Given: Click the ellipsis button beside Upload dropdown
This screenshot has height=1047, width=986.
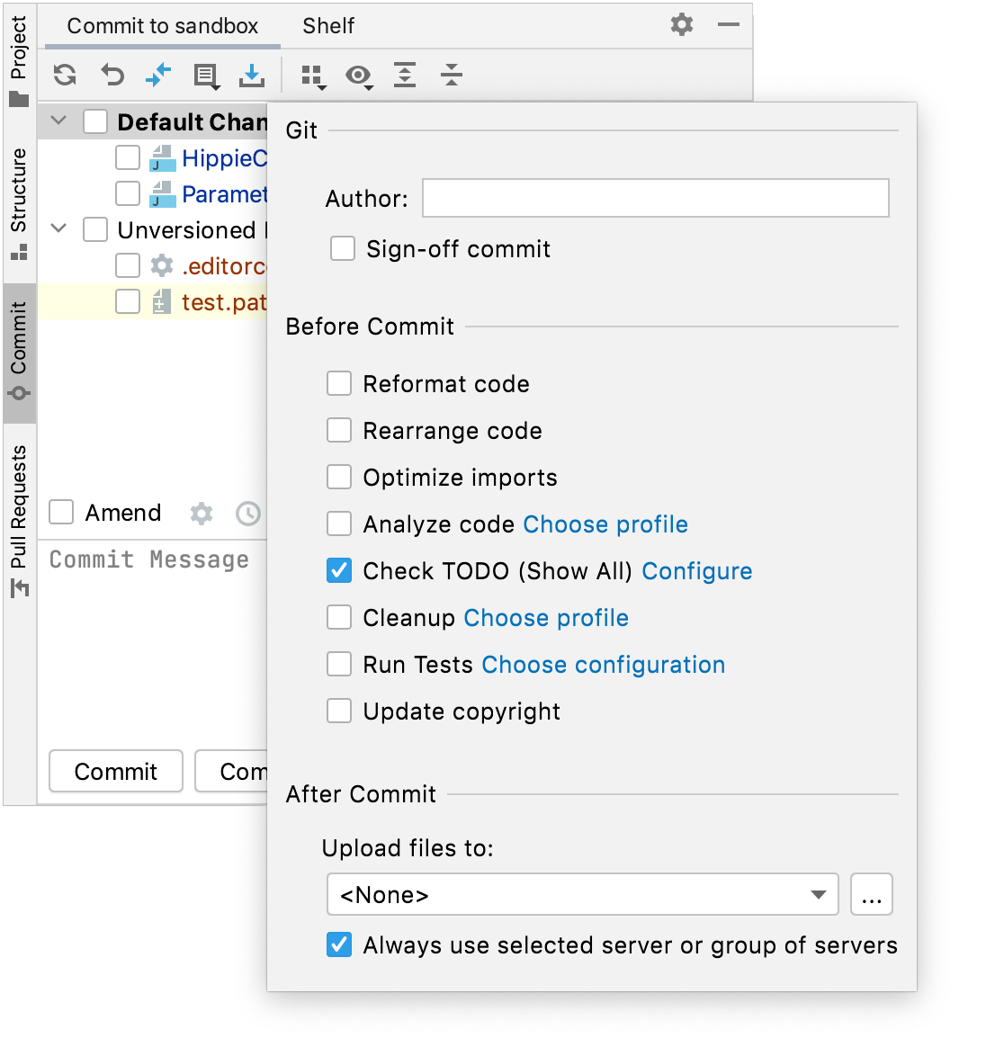Looking at the screenshot, I should click(871, 895).
